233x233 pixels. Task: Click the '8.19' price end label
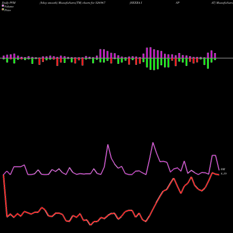pyautogui.click(x=224, y=174)
